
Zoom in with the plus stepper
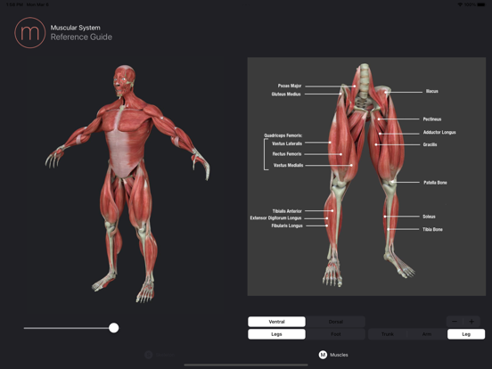coord(471,321)
